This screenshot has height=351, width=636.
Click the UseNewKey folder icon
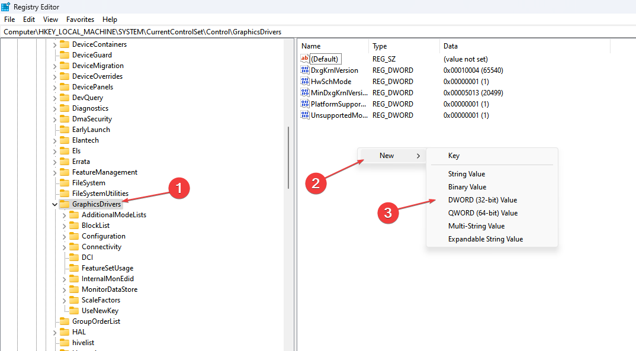coord(74,311)
